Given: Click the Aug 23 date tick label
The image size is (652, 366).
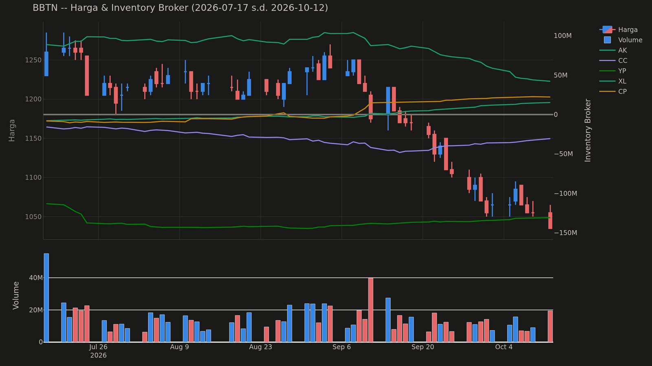Looking at the screenshot, I should (260, 347).
